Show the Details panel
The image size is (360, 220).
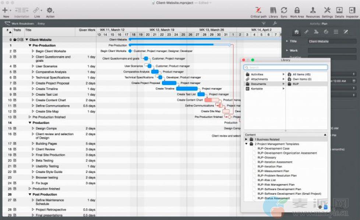(339, 10)
